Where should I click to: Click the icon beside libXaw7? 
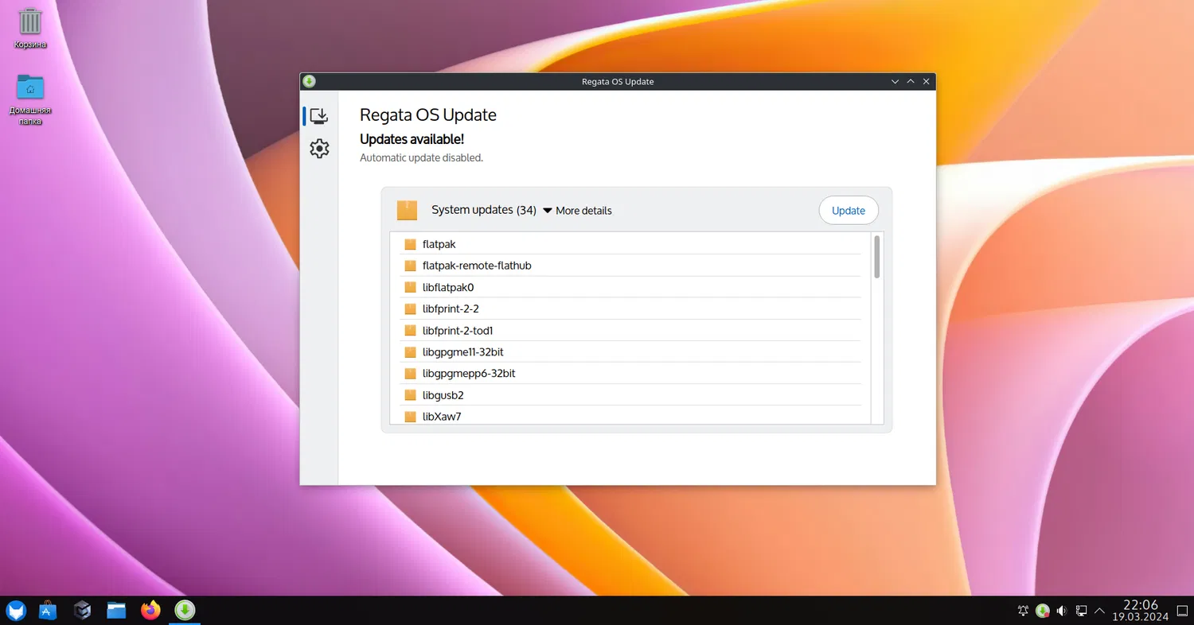pyautogui.click(x=411, y=416)
